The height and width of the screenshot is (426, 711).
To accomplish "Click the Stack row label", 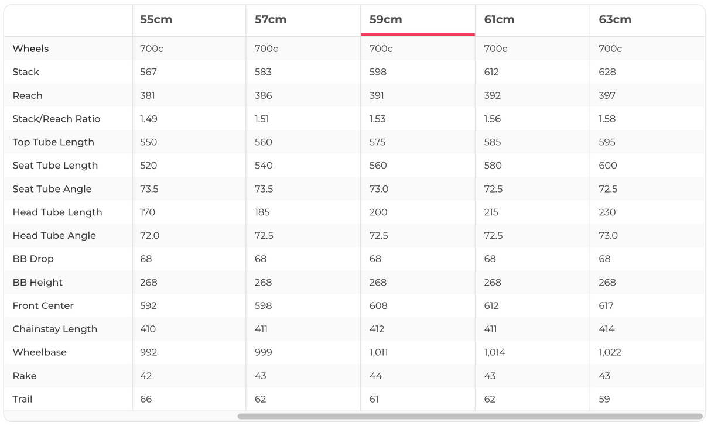I will pos(26,72).
